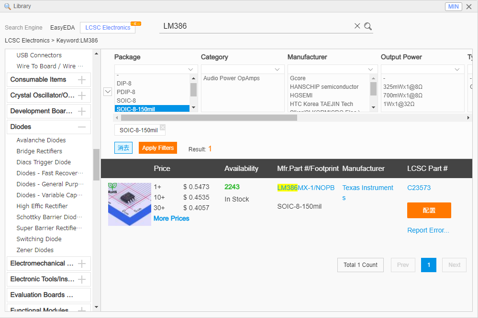Click the category sidebar scroll-down arrow

(96, 307)
